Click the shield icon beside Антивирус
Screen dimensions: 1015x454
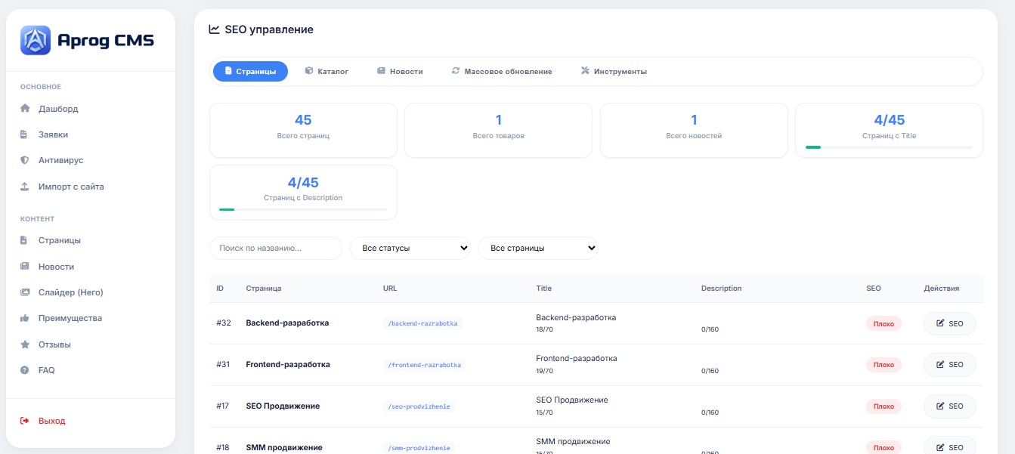coord(25,160)
